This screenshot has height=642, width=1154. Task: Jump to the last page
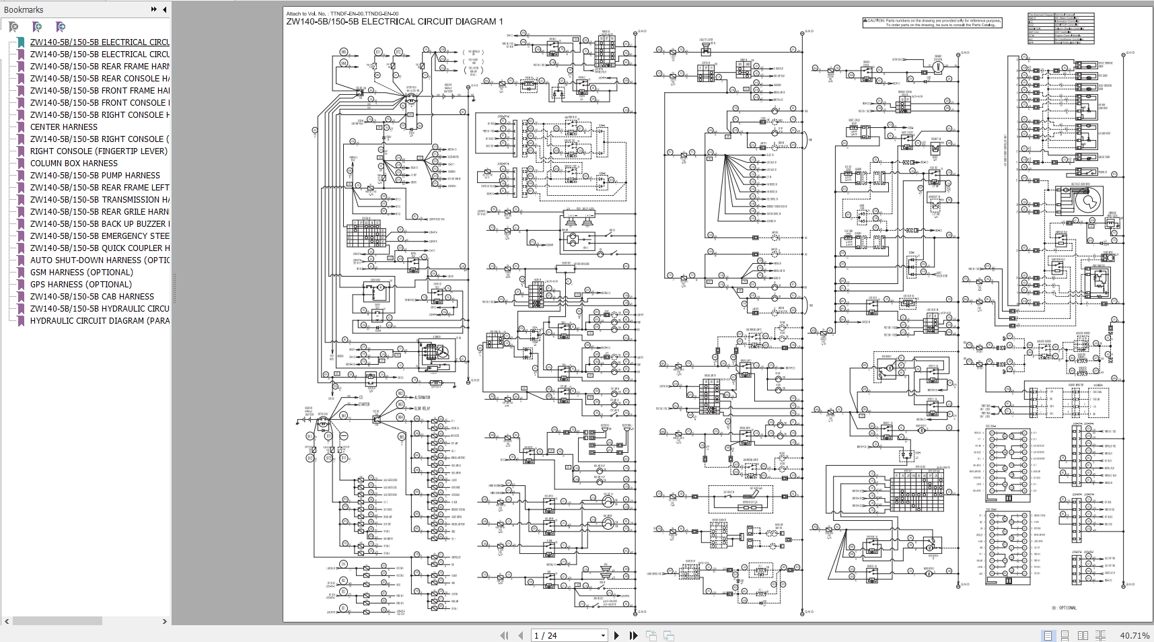click(633, 635)
